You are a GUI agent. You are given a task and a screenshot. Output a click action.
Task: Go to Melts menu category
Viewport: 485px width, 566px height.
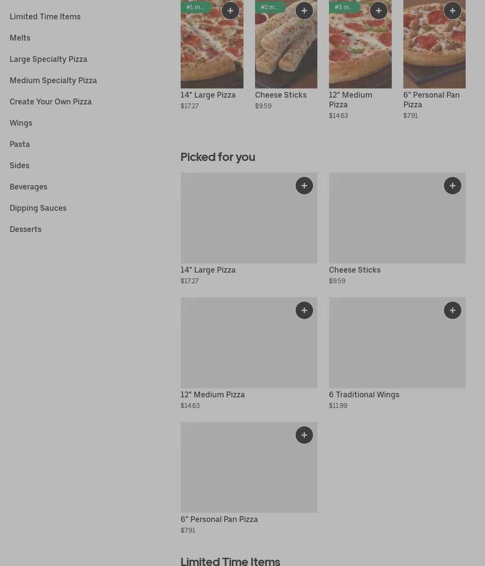point(20,38)
